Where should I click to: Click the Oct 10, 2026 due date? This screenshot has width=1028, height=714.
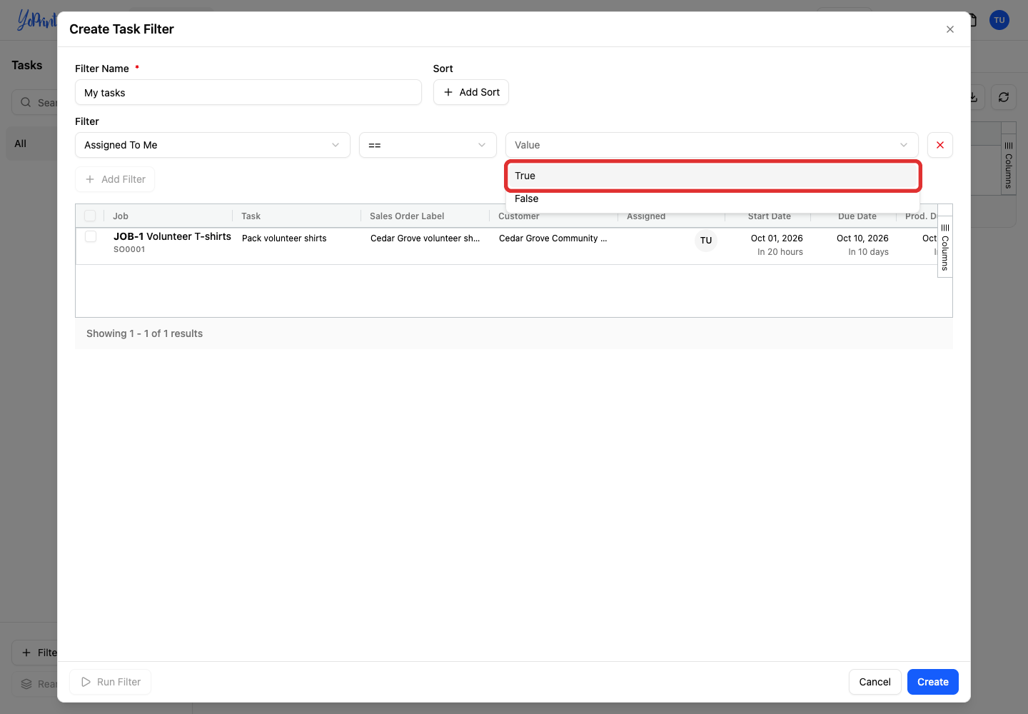[862, 238]
